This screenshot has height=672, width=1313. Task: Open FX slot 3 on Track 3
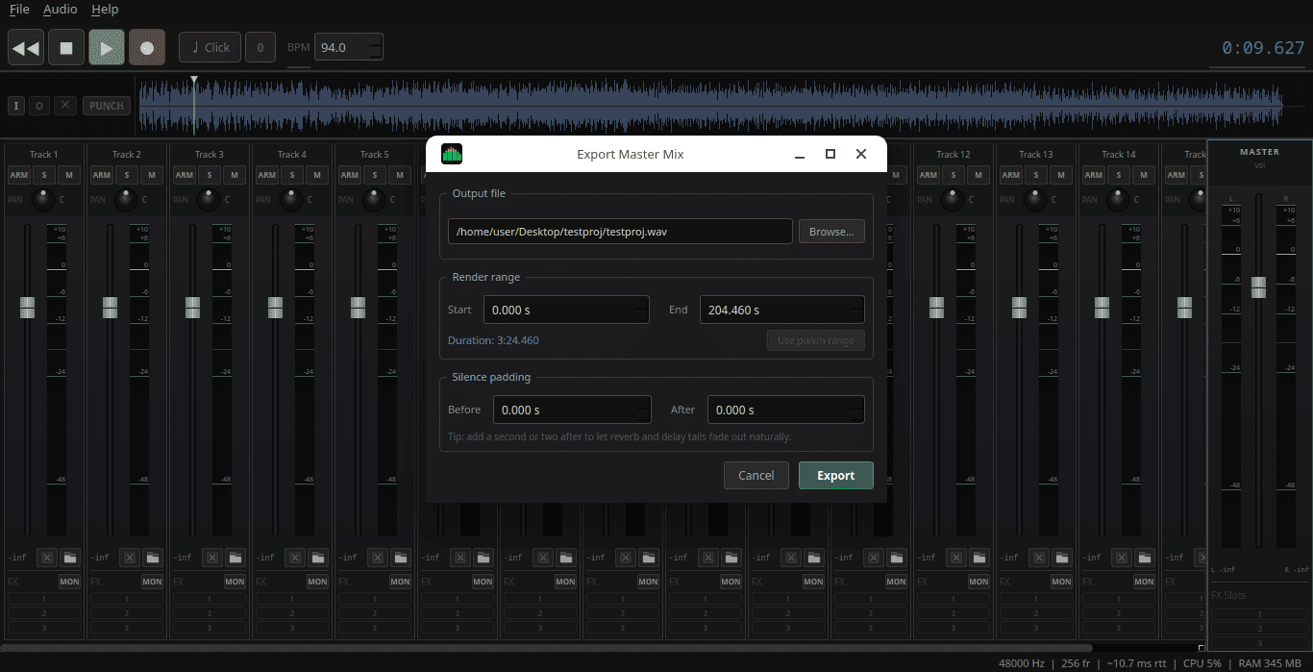pyautogui.click(x=209, y=628)
